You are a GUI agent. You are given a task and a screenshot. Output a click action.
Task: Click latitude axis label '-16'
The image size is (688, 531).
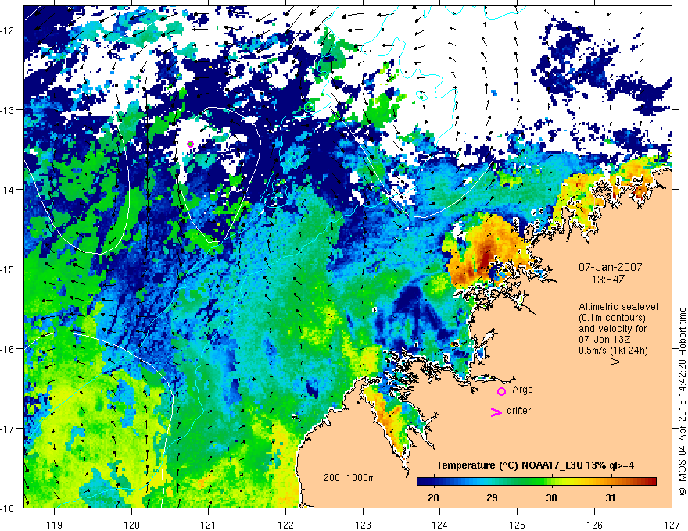coord(8,349)
